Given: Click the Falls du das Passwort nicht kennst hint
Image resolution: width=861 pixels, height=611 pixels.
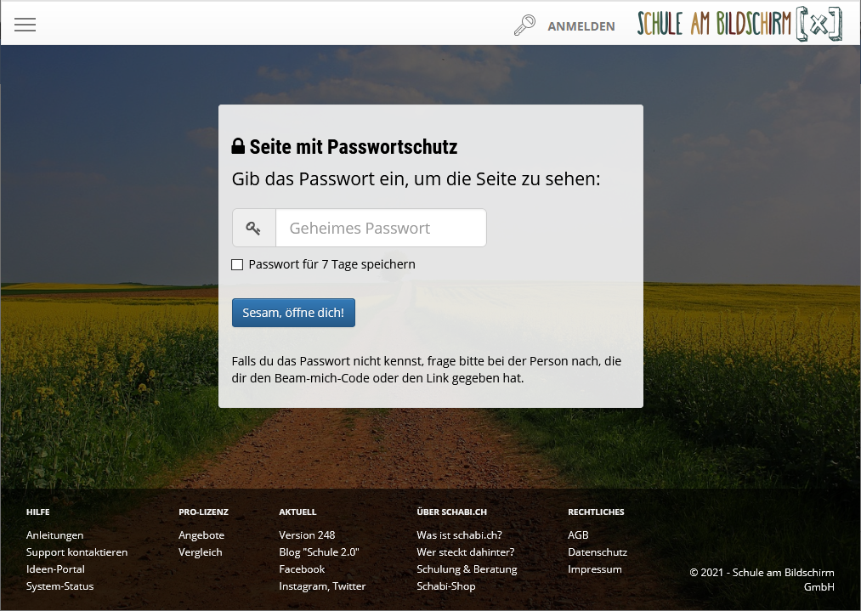Looking at the screenshot, I should [x=426, y=370].
